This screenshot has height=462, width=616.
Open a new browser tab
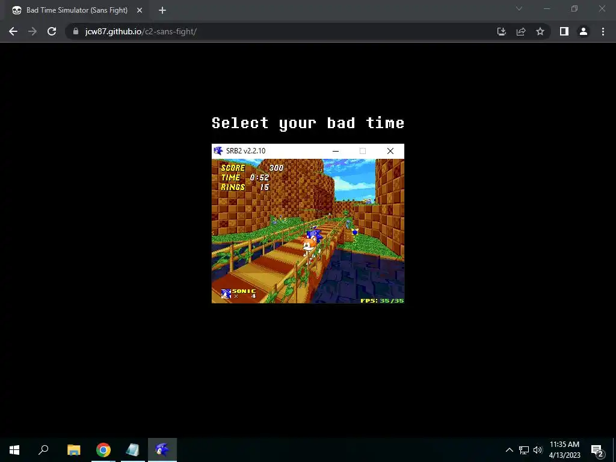point(162,10)
